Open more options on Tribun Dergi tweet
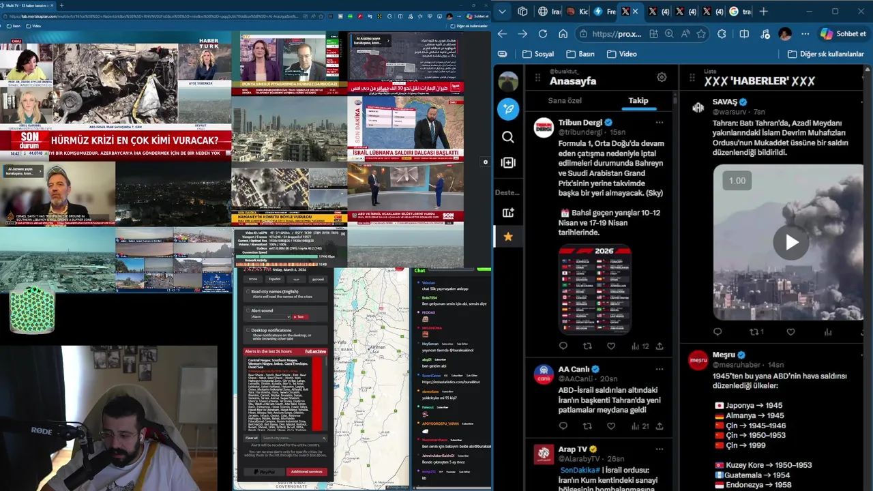 659,123
